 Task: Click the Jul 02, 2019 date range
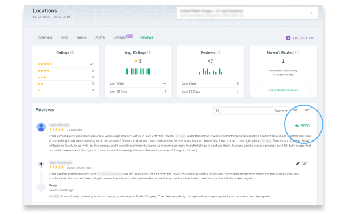[x=51, y=17]
